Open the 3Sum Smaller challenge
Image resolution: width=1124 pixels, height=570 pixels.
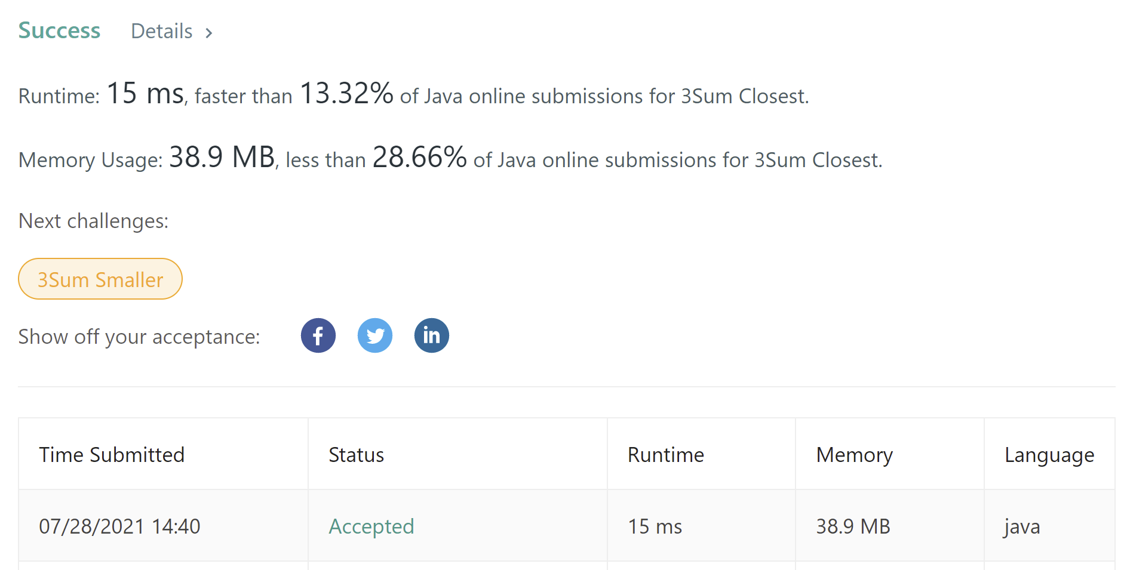click(100, 279)
